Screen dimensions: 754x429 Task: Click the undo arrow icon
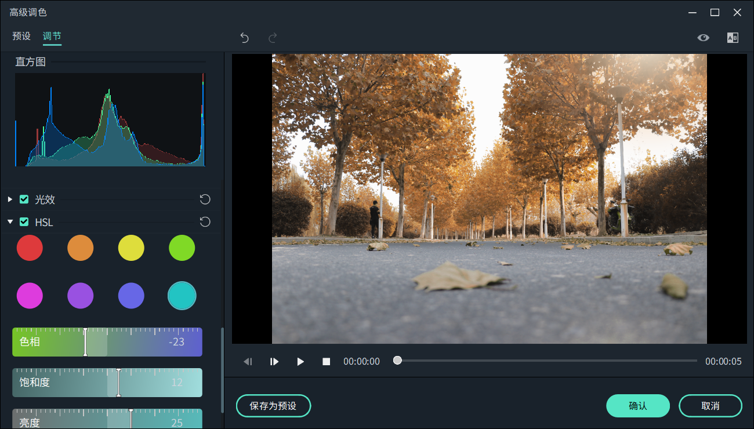pos(244,38)
